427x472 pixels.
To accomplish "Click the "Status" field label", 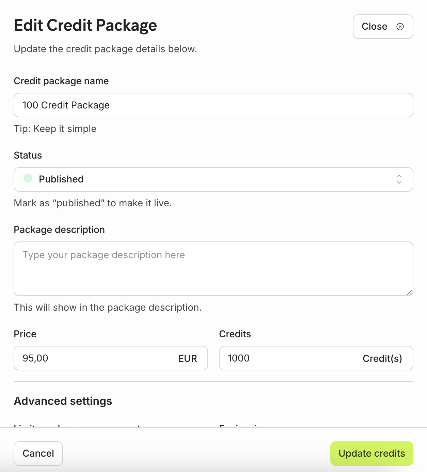I will (x=28, y=155).
